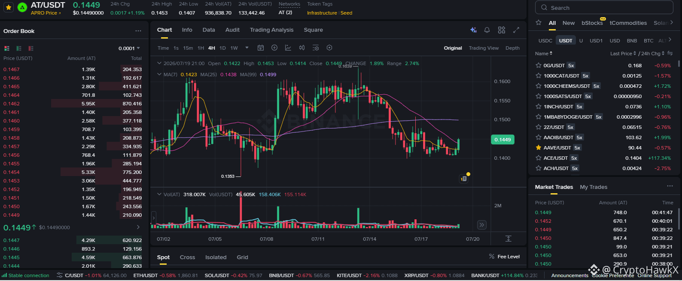Open BANK/USDT ticker in bottom bar
Screen dimensions: 682x281
(x=504, y=275)
